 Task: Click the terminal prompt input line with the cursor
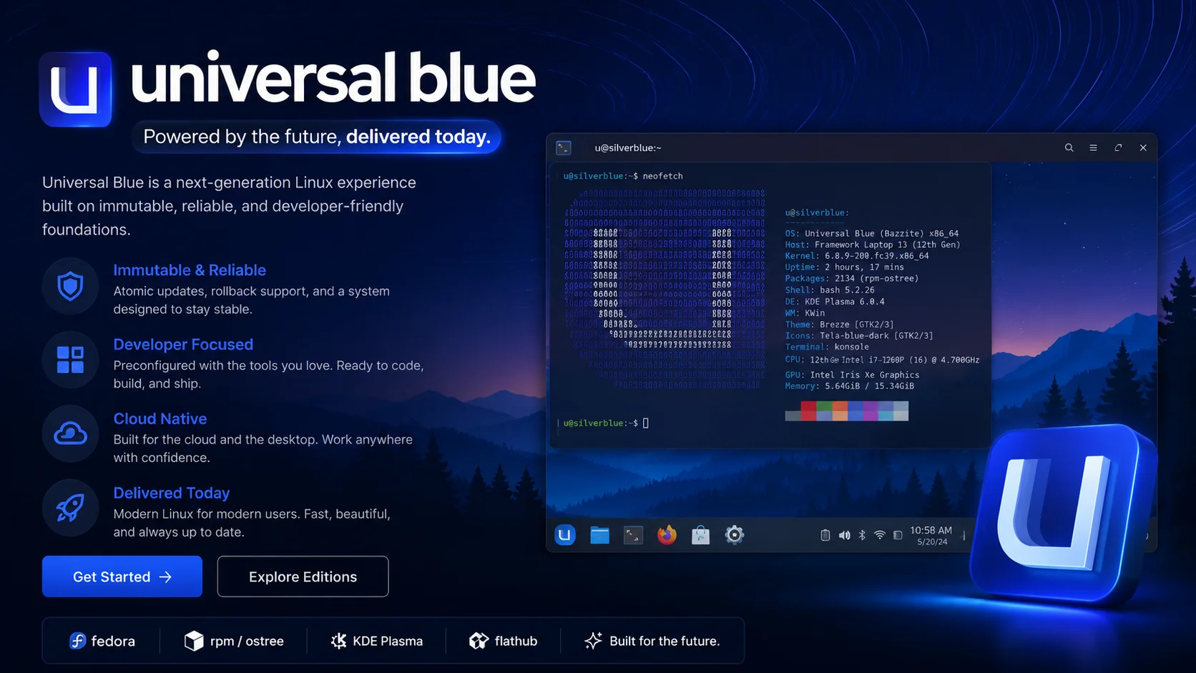(606, 423)
